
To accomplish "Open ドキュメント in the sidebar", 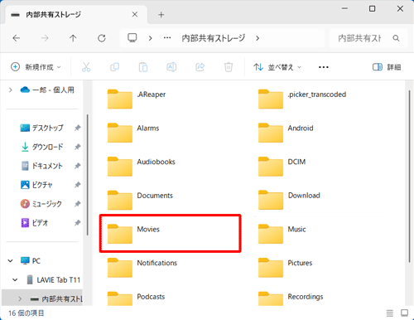I will click(41, 166).
